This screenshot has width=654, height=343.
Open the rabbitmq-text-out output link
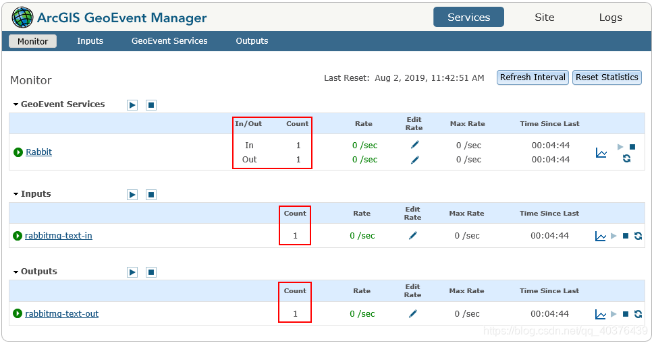[x=61, y=314]
